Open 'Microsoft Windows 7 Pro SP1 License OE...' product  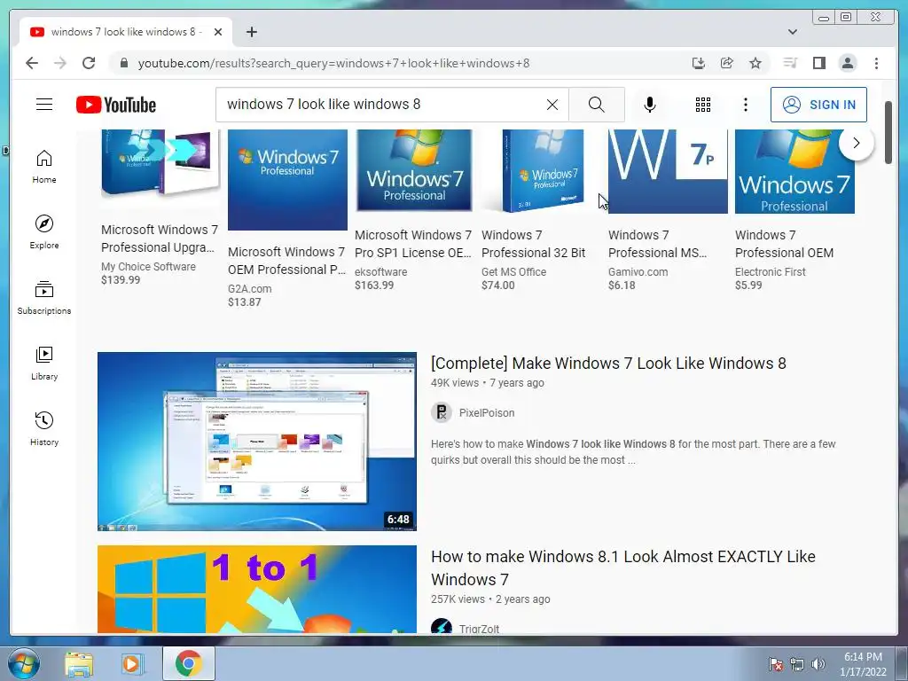(413, 244)
